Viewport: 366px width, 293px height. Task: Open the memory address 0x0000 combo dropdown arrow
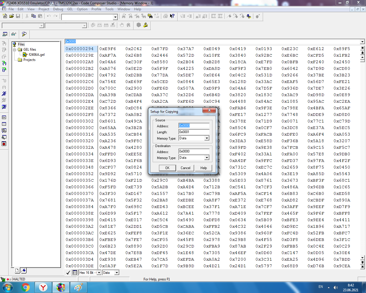click(x=362, y=41)
